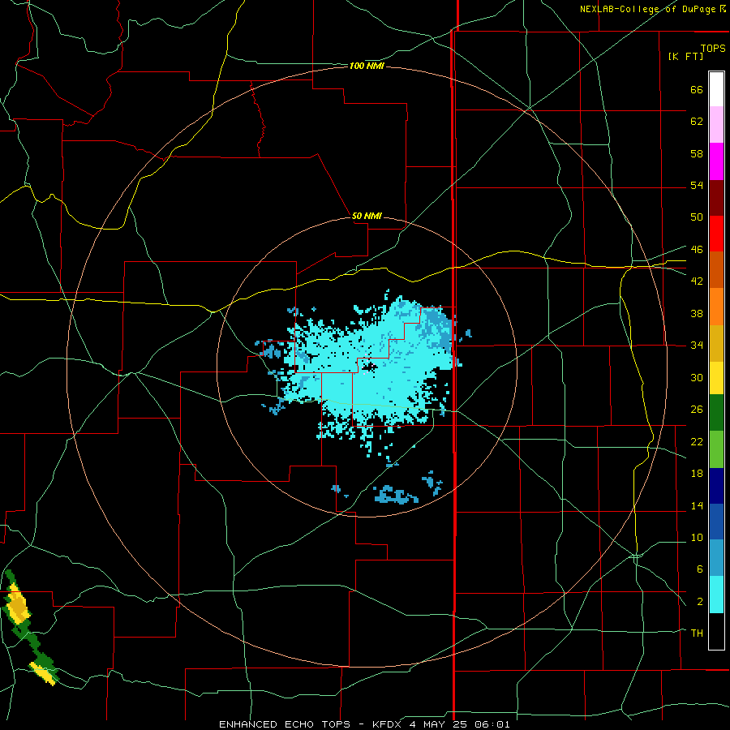Screen dimensions: 730x730
Task: Click the small blue echo cluster south of center
Action: pyautogui.click(x=396, y=495)
